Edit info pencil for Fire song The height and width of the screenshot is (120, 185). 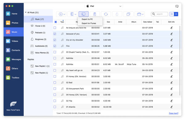[171, 46]
